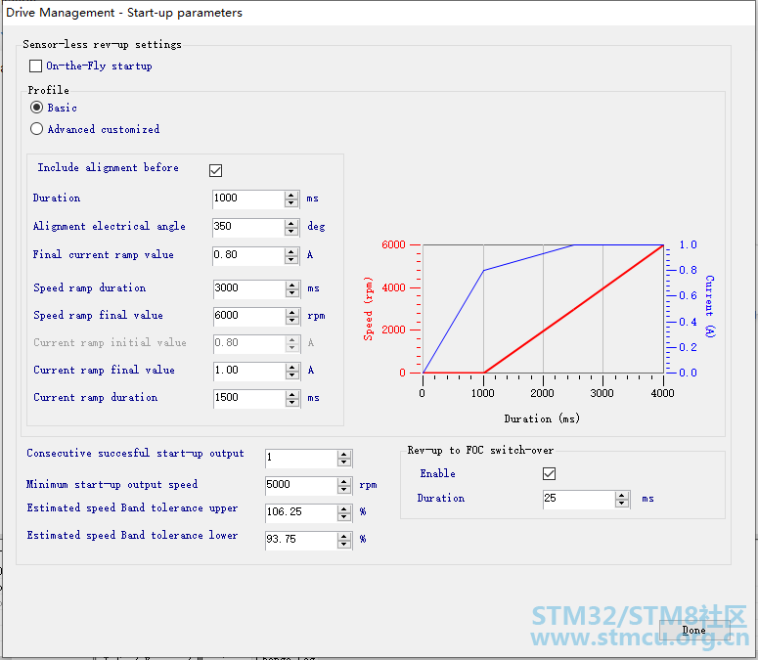Click the 'Include alignment before' label
Screen dimensions: 758x660
tap(109, 167)
